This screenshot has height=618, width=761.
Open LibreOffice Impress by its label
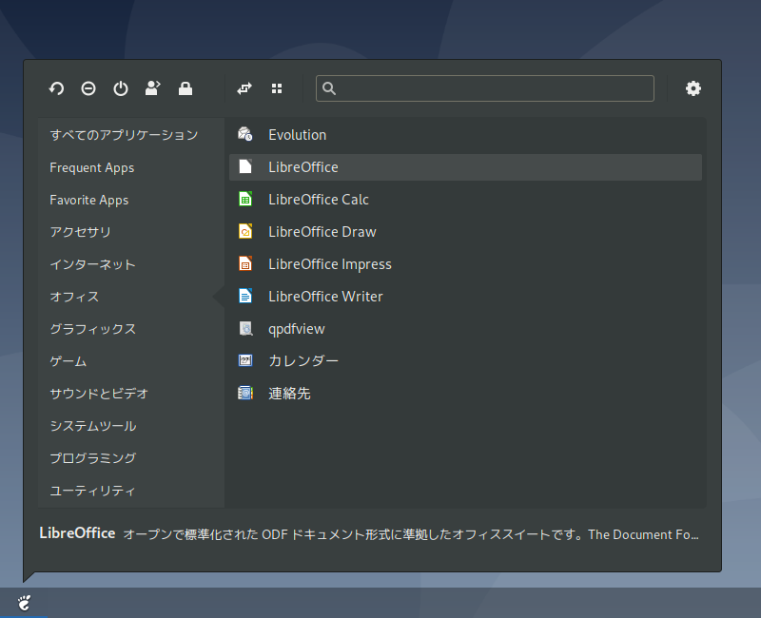click(x=329, y=264)
